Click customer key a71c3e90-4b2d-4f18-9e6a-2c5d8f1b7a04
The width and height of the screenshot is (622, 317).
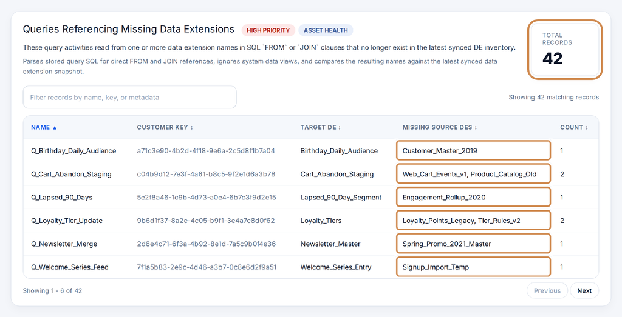pos(206,151)
